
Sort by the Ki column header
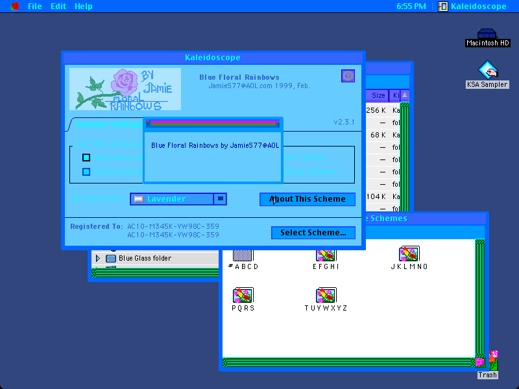(x=394, y=95)
